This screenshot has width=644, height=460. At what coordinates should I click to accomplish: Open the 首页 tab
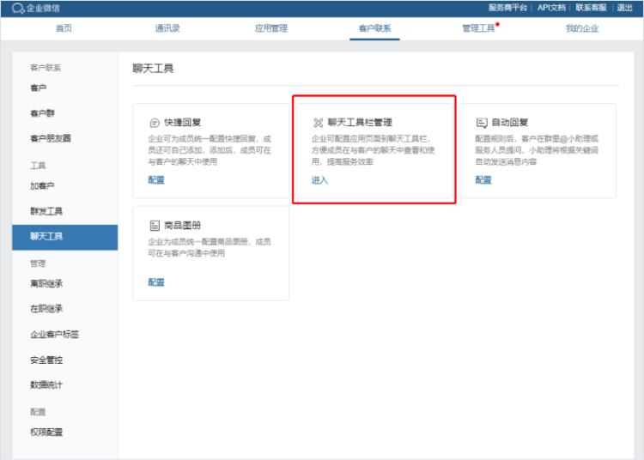[x=64, y=28]
